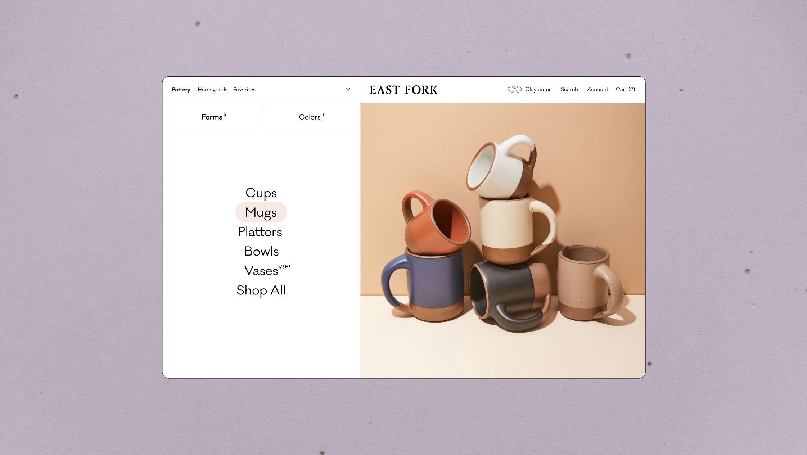Image resolution: width=807 pixels, height=455 pixels.
Task: Open the Cart with 2 items
Action: pyautogui.click(x=625, y=89)
